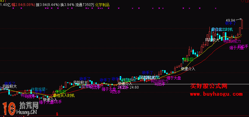Select the 化学制品 sector label
Image resolution: width=249 pixels, height=117 pixels.
tap(102, 5)
